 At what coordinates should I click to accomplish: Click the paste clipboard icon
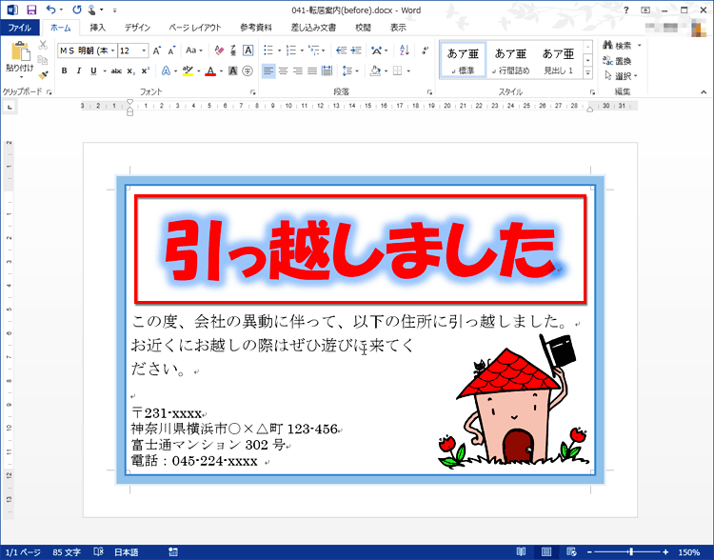[20, 51]
